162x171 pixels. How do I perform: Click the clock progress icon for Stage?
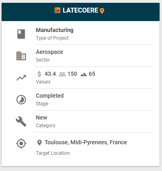pyautogui.click(x=21, y=100)
